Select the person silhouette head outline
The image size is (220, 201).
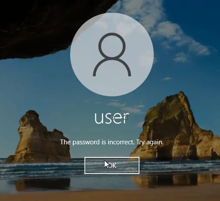tap(112, 45)
